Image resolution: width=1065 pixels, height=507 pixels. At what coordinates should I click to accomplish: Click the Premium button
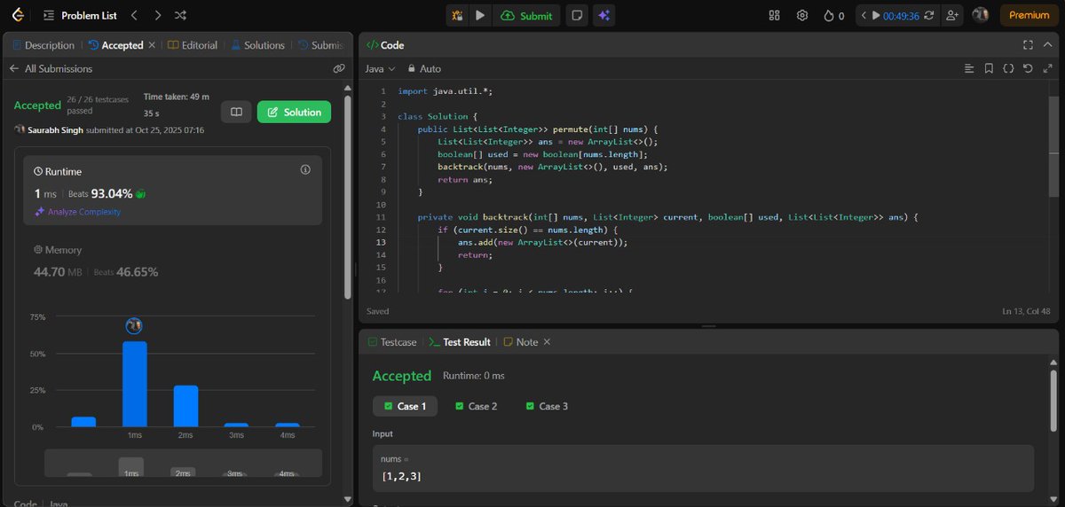pos(1029,16)
